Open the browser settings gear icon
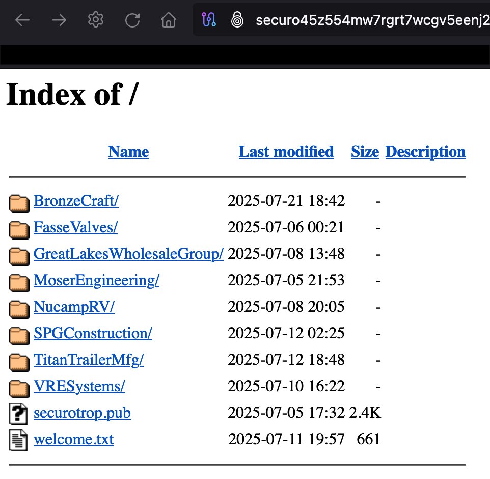 [96, 20]
